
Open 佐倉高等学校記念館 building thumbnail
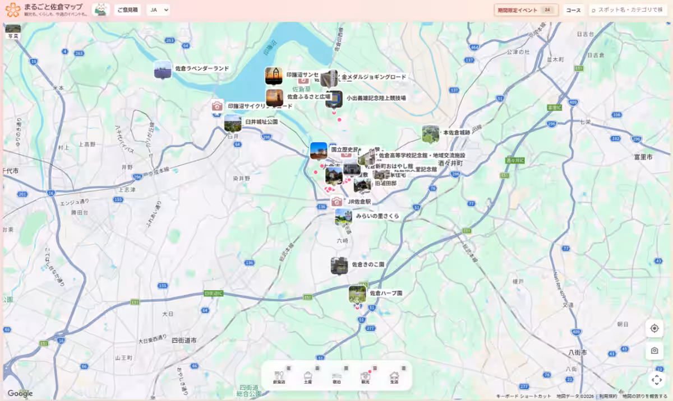367,157
